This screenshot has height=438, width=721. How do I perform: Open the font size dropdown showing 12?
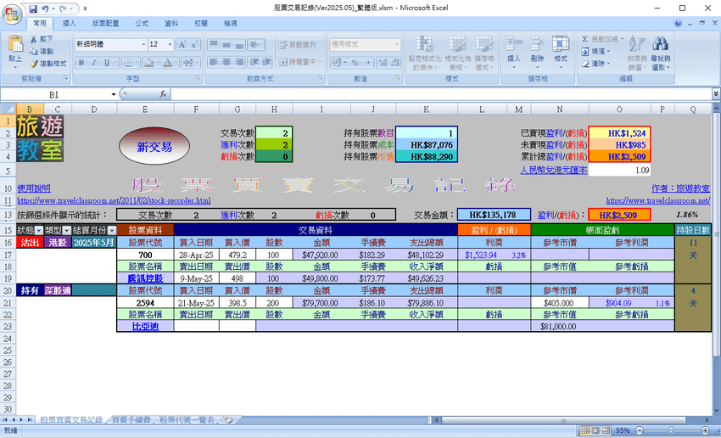tap(170, 45)
